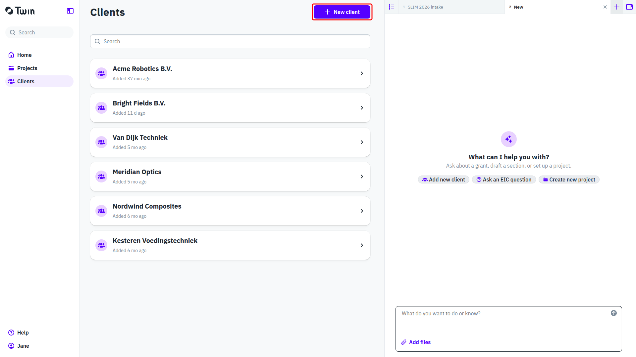
Task: Expand Bright Fields B.V. chevron
Action: pyautogui.click(x=362, y=108)
